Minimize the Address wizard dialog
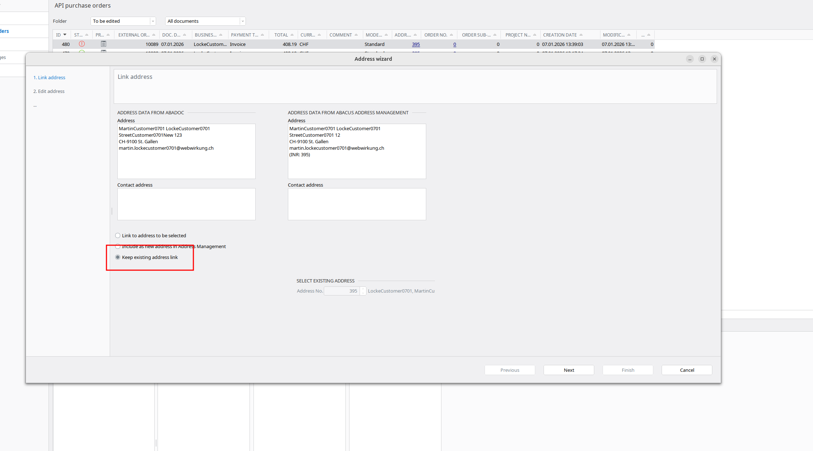The width and height of the screenshot is (813, 451). (x=690, y=59)
